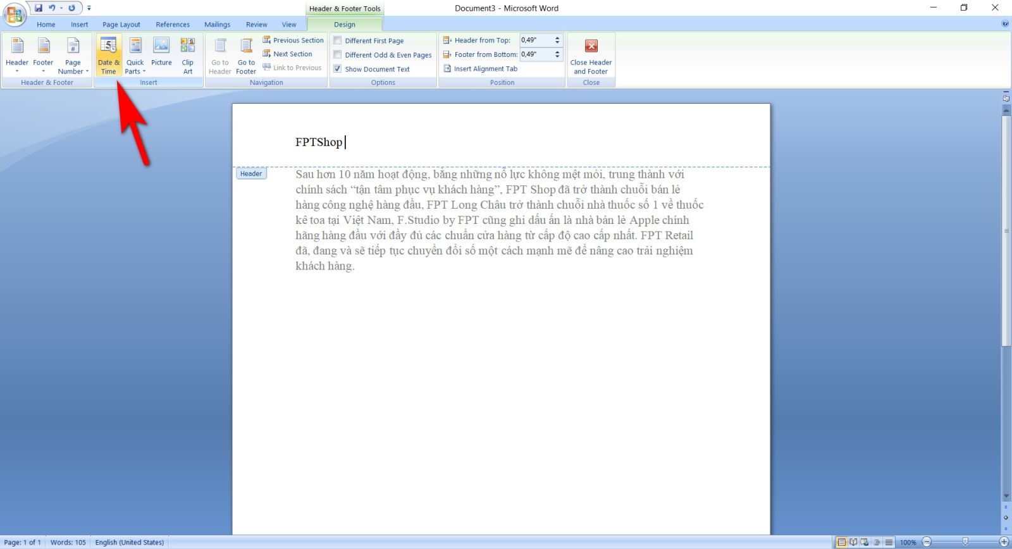Open the undo history dropdown arrow
This screenshot has height=549, width=1012.
coord(61,8)
